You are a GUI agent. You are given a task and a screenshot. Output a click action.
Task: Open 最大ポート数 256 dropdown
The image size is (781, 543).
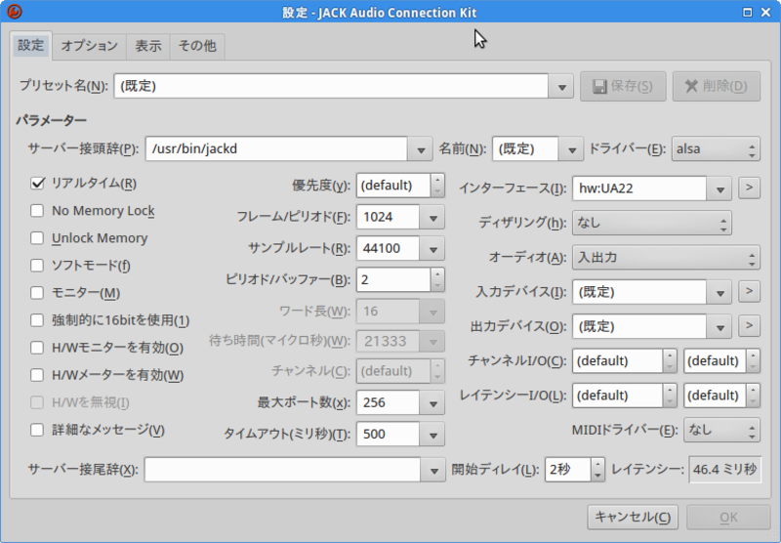(432, 402)
